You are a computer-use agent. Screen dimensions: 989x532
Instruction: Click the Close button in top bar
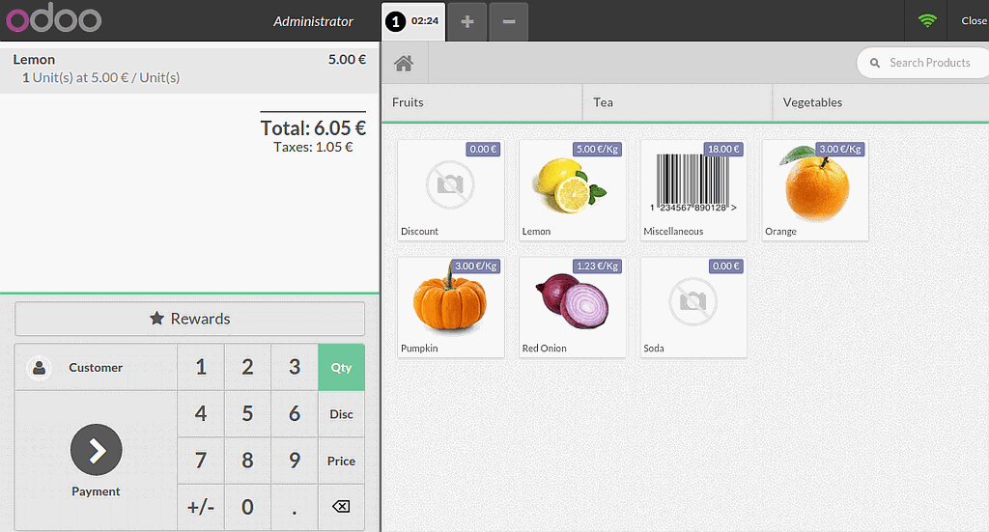coord(973,21)
